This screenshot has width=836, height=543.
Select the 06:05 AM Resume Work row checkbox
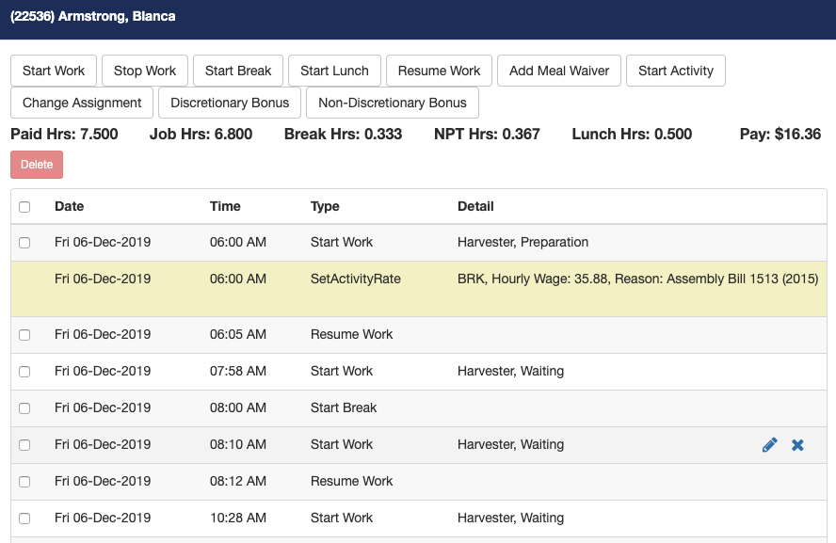[24, 335]
